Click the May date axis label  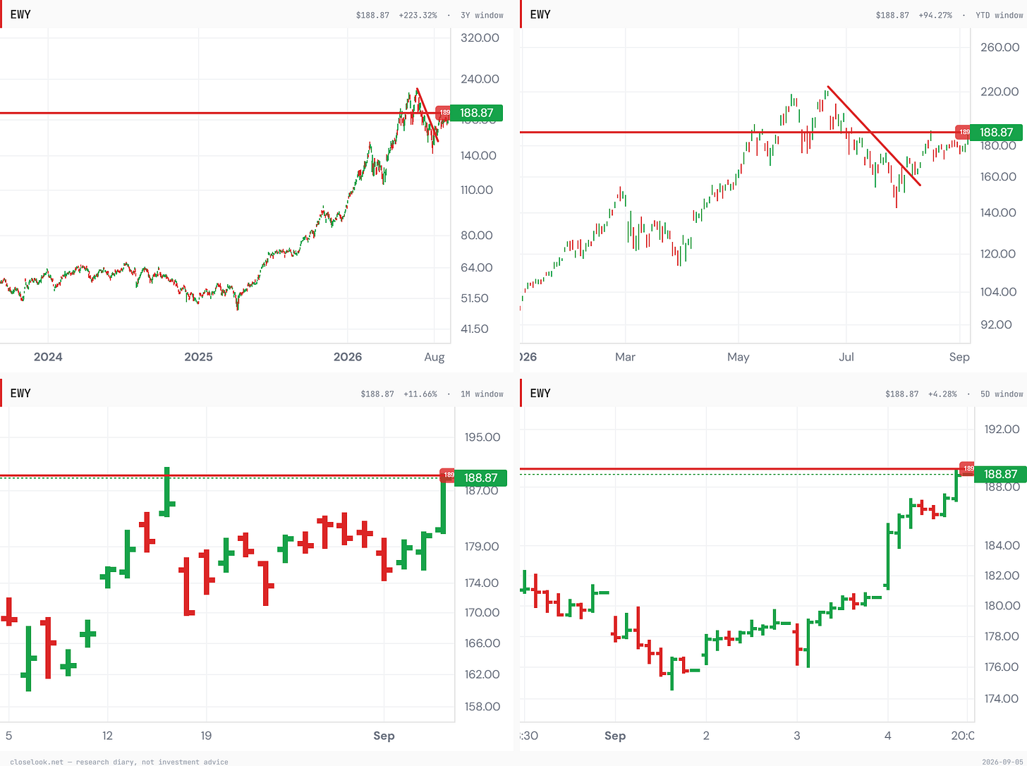[x=739, y=357]
